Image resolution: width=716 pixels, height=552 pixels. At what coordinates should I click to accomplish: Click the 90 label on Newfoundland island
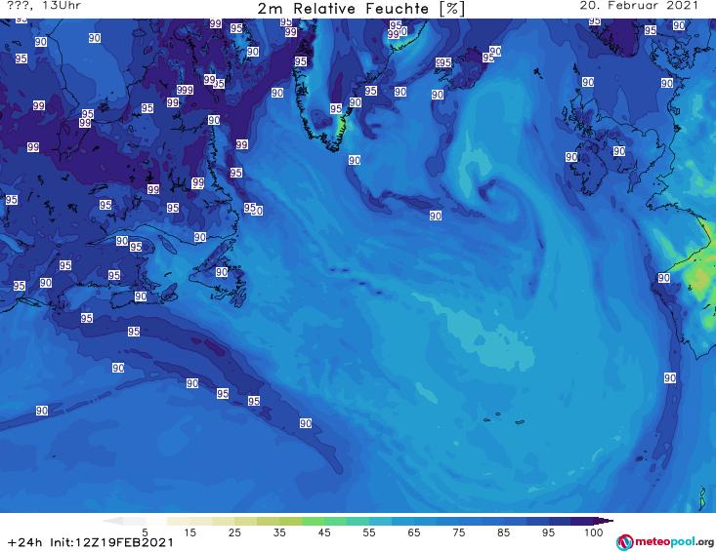(x=222, y=272)
